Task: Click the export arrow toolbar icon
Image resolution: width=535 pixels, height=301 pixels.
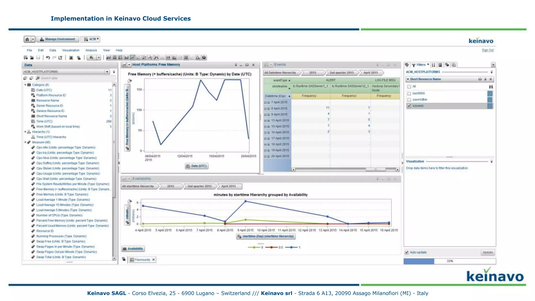Action: tap(60, 57)
